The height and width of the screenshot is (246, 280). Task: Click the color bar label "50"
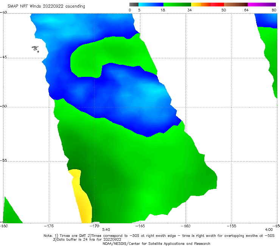224,10
